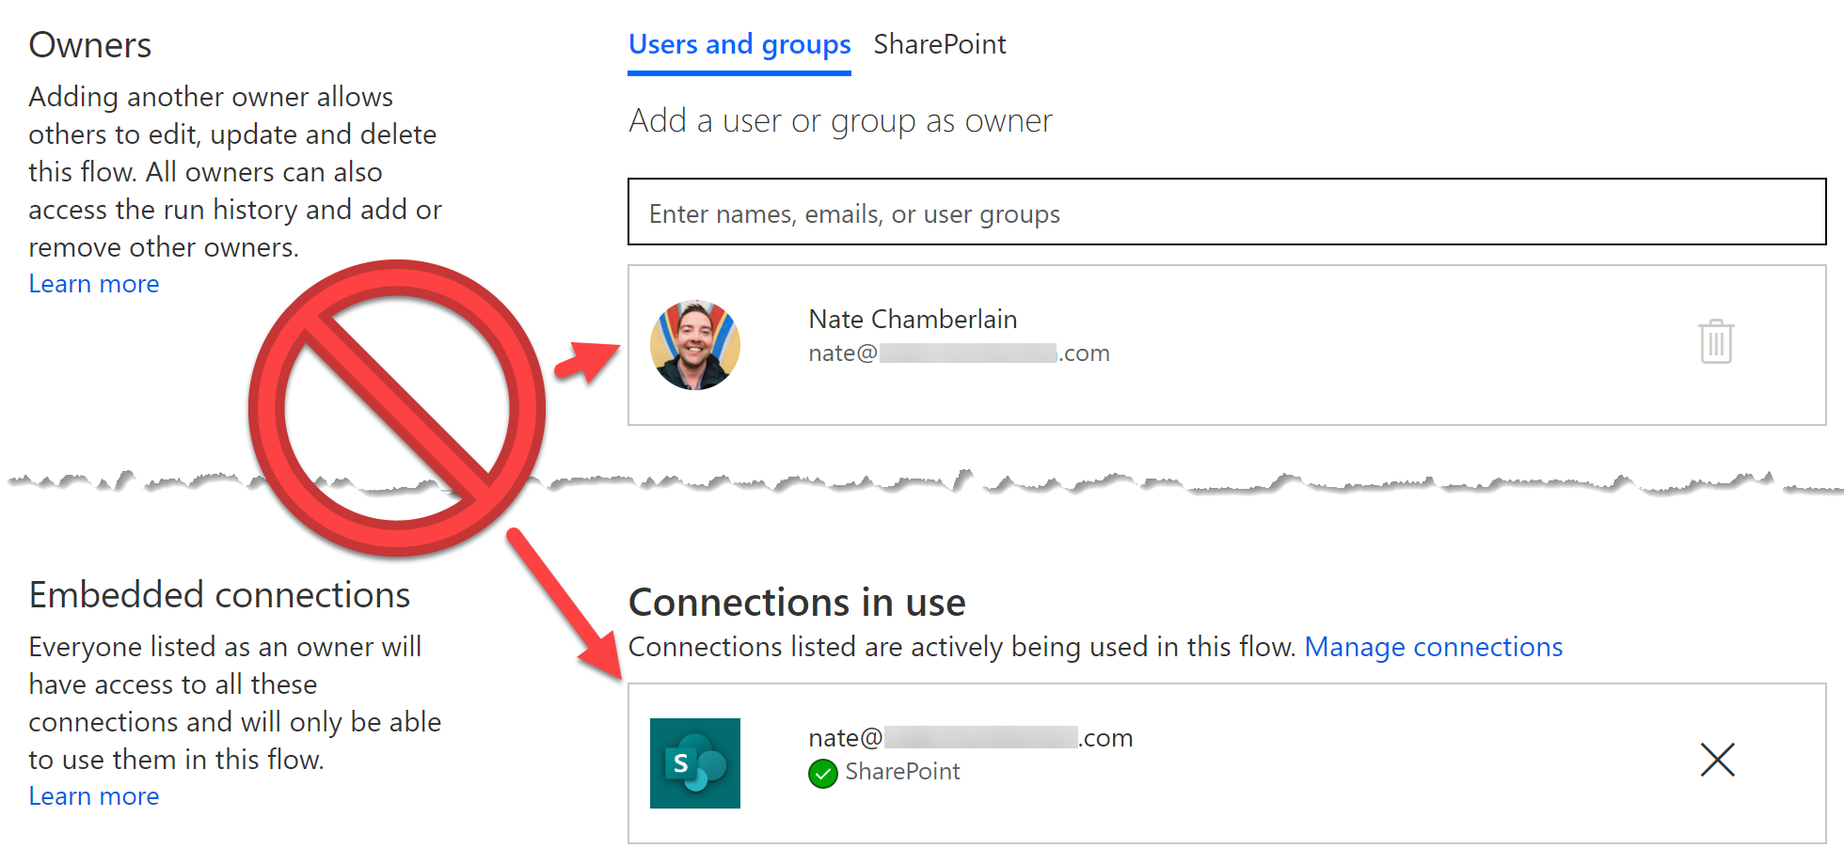1844x864 pixels.
Task: Open the Manage connections link
Action: tap(1433, 647)
